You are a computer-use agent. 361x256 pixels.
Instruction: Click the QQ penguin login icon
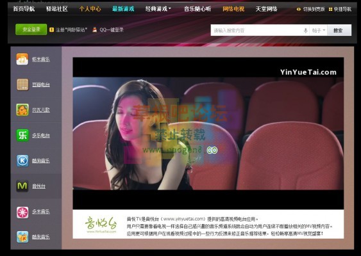pos(95,29)
